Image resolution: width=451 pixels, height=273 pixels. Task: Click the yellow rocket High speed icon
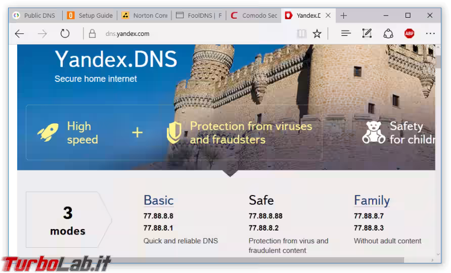(x=48, y=132)
